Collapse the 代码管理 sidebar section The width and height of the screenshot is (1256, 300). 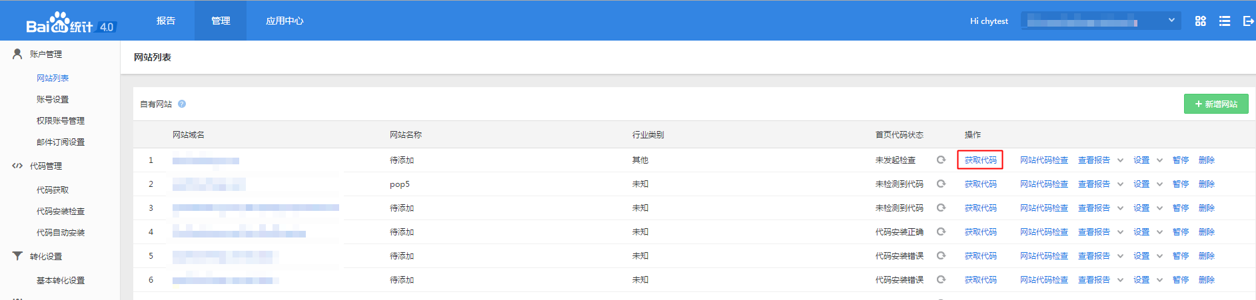[45, 166]
